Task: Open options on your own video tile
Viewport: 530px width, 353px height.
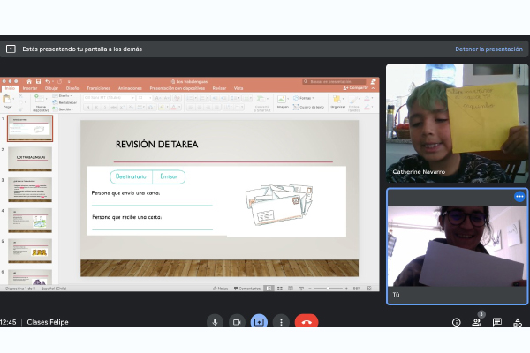Action: tap(519, 196)
